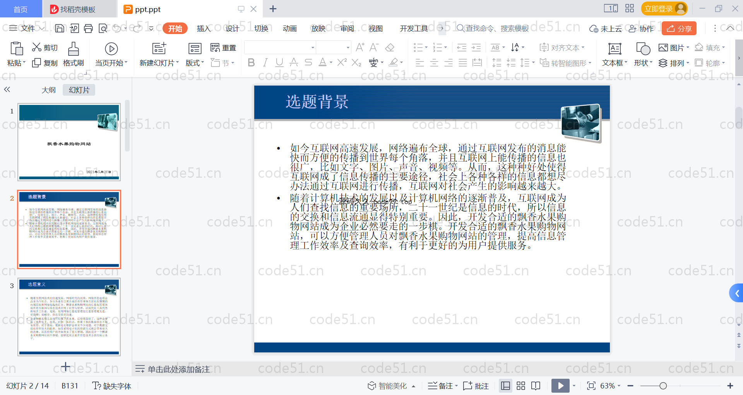
Task: Click Missing Fonts (缺失字体) in status bar
Action: click(112, 386)
